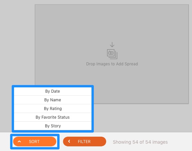Click the FILTER text label
This screenshot has height=151, width=192.
84,142
